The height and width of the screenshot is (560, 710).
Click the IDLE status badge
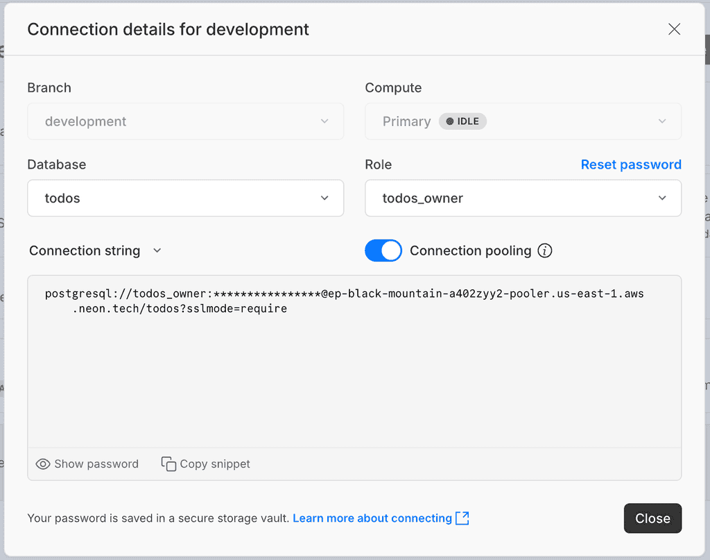[x=462, y=121]
